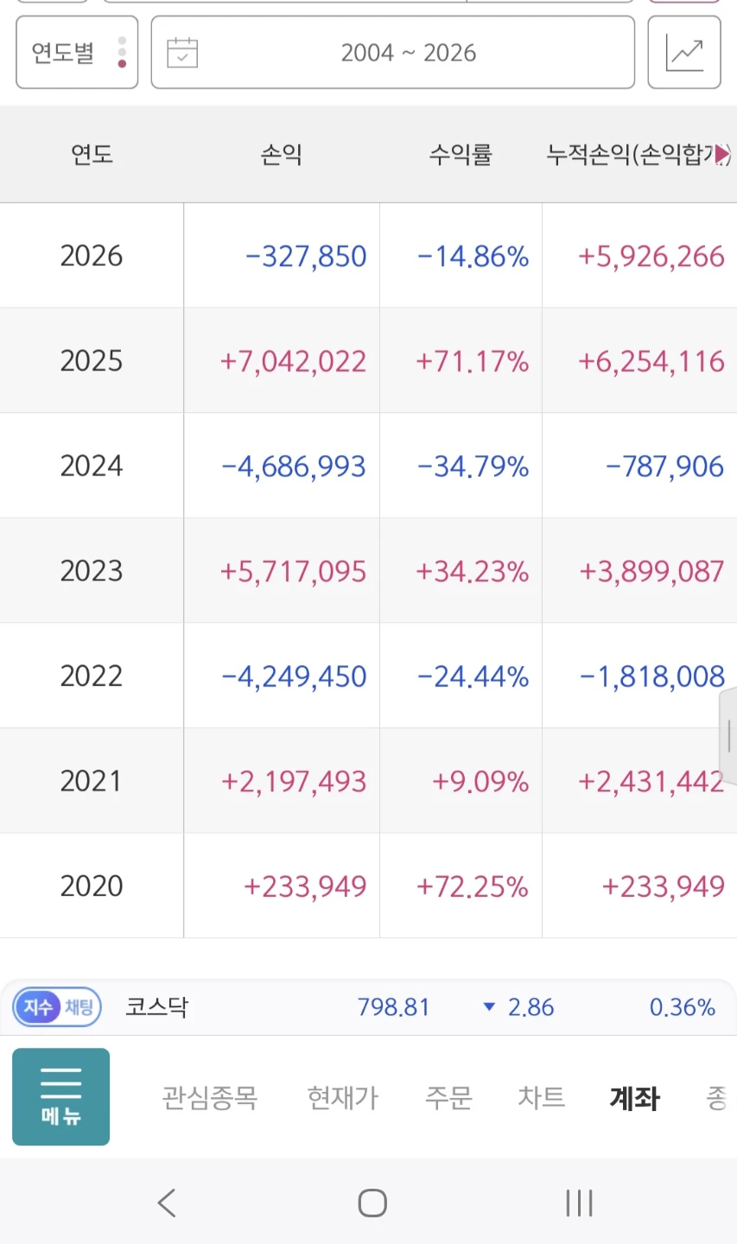Expand the red arrow beside 누적손익 column
Viewport: 737px width, 1244px height.
coord(722,155)
